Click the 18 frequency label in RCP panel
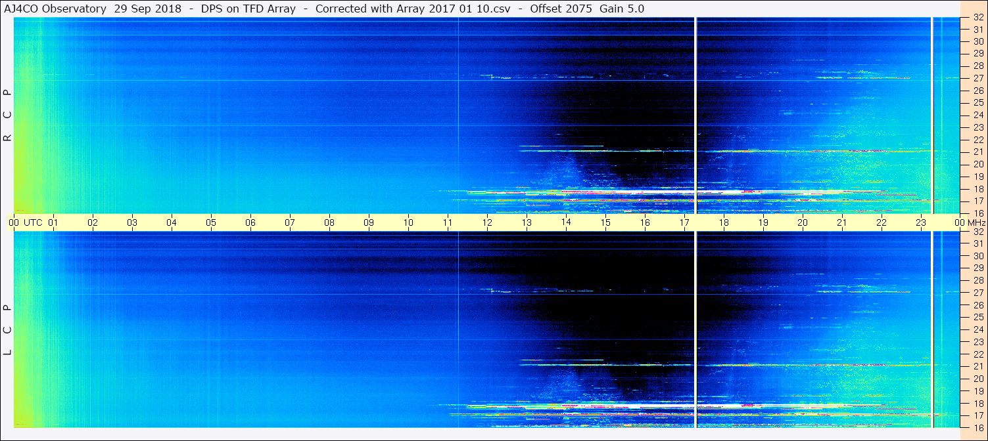This screenshot has height=441, width=988. [x=977, y=189]
